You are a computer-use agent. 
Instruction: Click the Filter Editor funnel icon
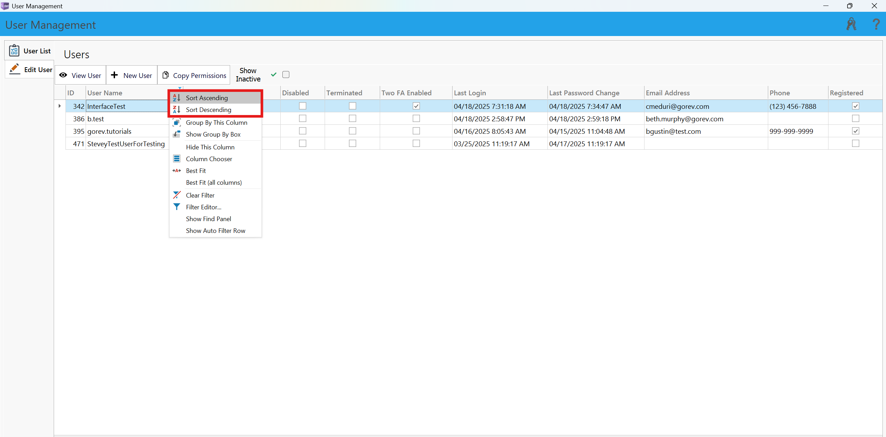177,207
